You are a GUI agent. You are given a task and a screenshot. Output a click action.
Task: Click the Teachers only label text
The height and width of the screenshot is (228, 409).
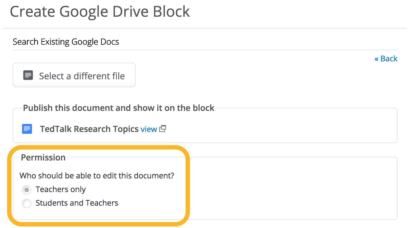coord(61,189)
